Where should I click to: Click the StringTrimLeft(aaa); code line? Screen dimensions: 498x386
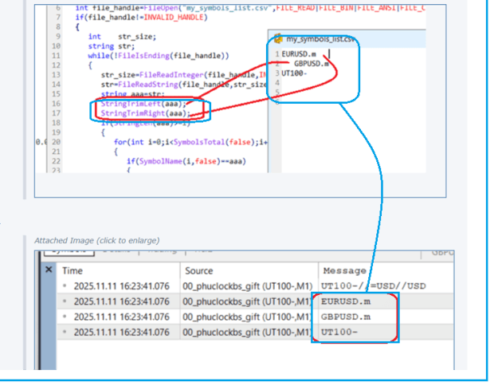pos(143,104)
